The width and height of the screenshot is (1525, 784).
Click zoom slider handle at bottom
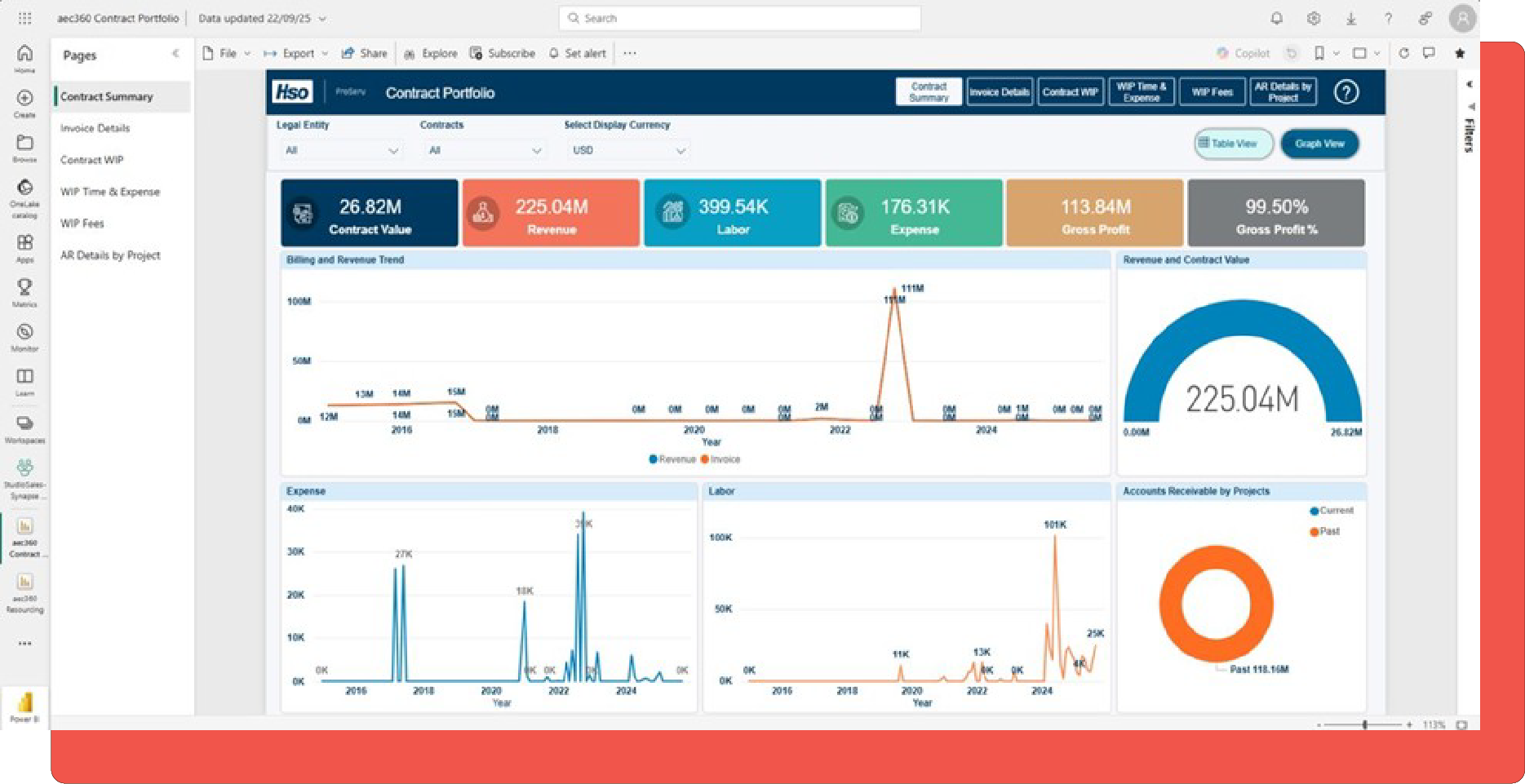[1365, 724]
